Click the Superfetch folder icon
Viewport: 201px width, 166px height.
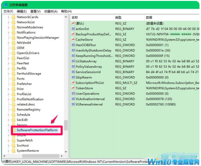[x=14, y=141]
